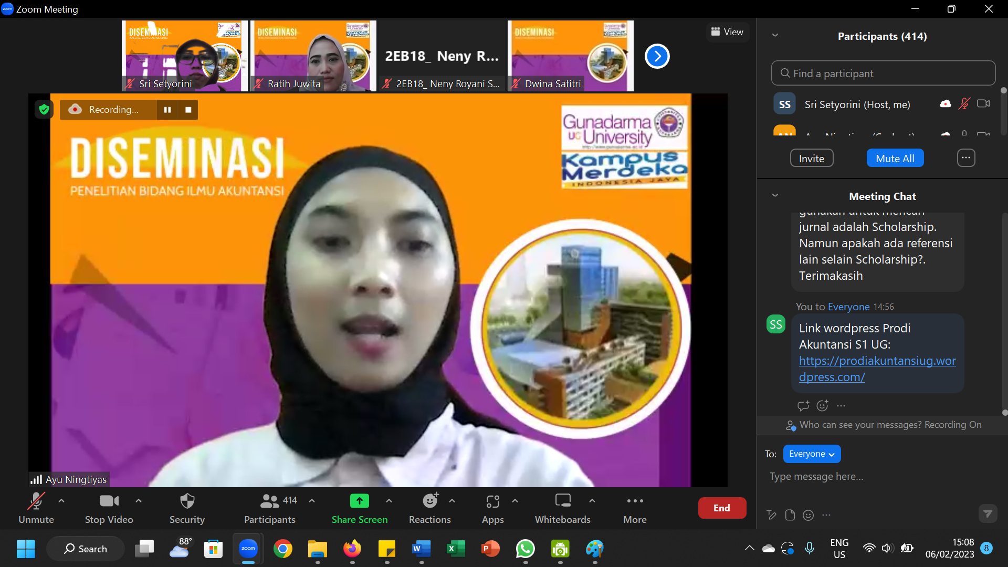Open video options arrow next to Stop Video

(139, 501)
